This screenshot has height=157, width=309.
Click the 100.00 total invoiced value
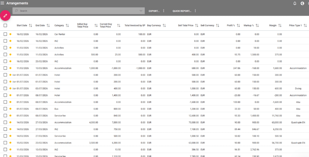coord(142,34)
